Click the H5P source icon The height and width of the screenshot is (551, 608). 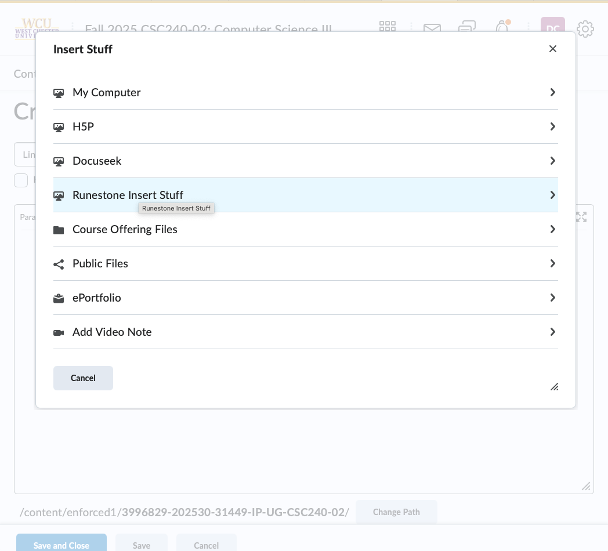pos(59,127)
